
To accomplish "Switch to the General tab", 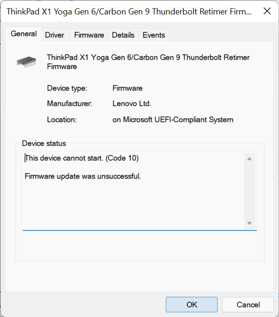I will 24,34.
